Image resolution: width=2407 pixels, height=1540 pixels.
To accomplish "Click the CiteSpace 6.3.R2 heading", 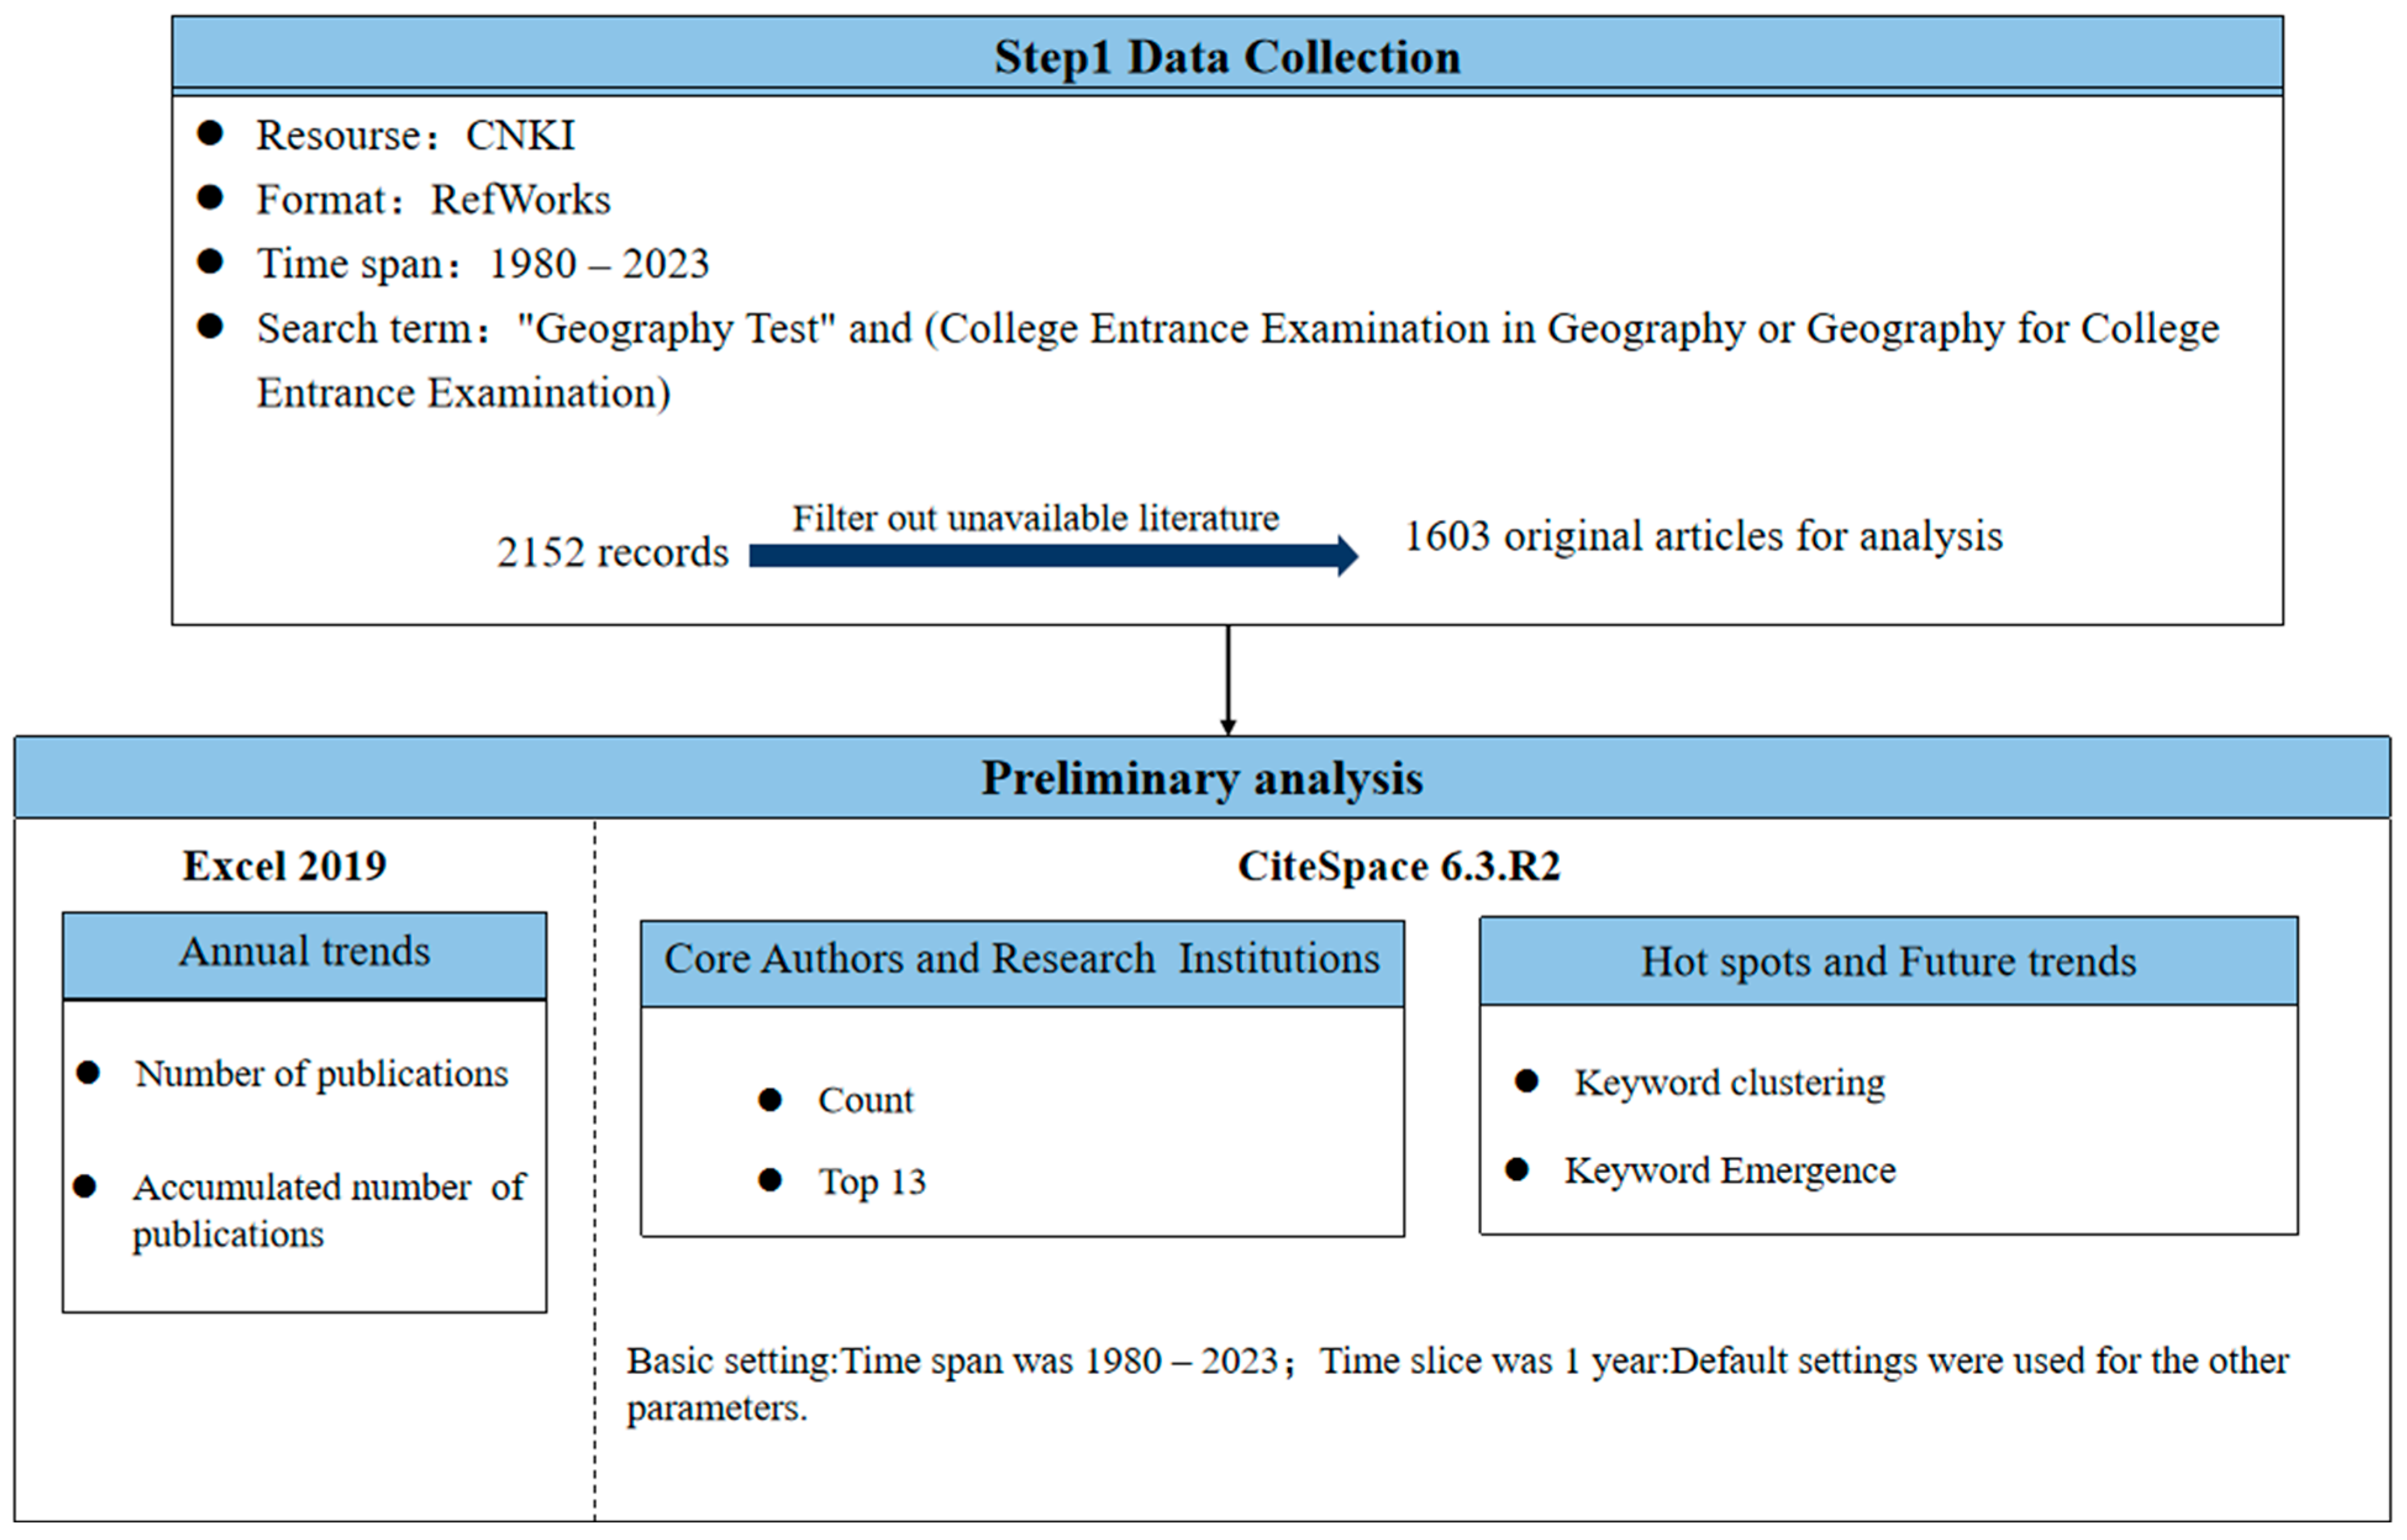I will point(1398,866).
